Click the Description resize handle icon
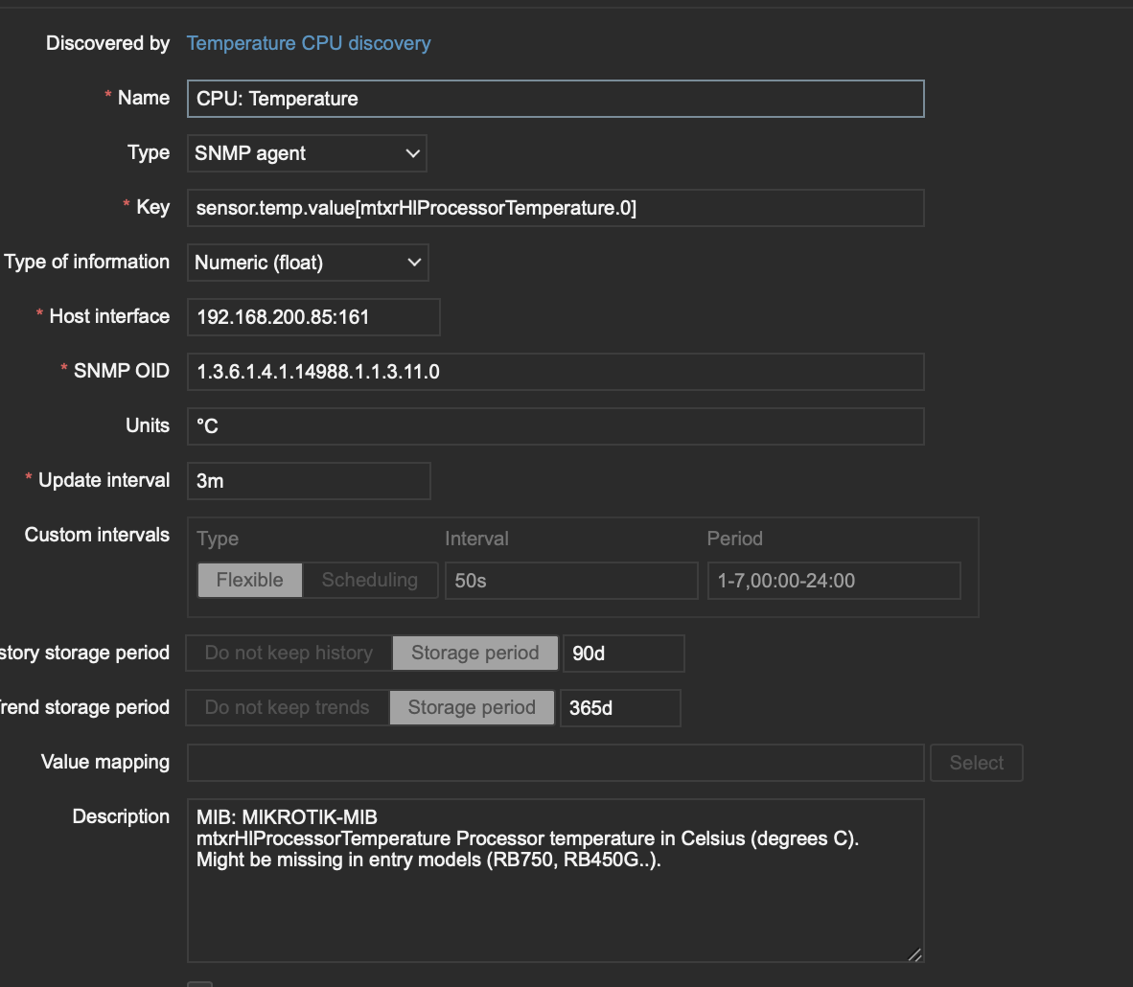The image size is (1133, 987). (x=914, y=954)
